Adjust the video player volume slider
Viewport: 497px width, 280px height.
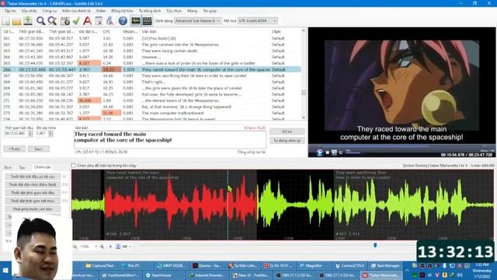[353, 152]
